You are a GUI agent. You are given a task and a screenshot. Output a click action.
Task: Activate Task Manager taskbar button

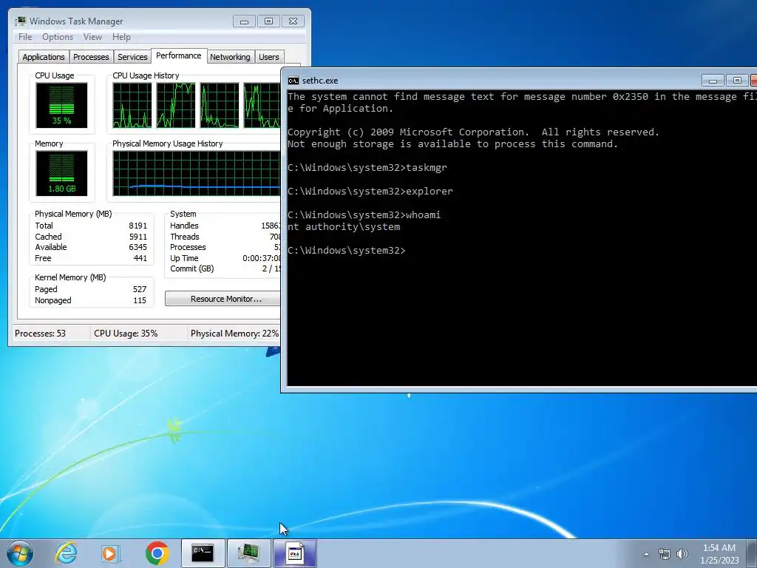coord(248,553)
